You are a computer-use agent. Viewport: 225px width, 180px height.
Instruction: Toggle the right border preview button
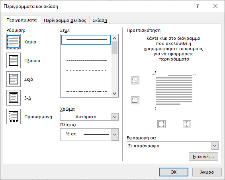click(x=187, y=124)
